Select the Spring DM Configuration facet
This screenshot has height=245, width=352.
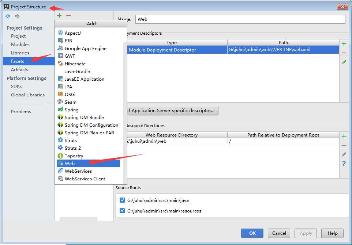(88, 125)
